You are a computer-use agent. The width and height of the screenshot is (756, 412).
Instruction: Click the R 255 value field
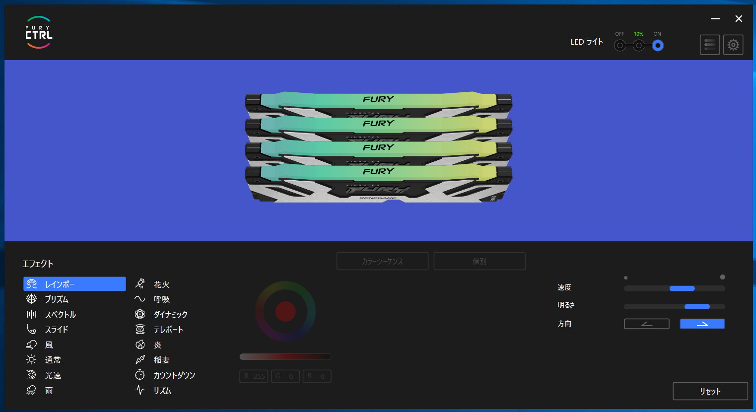[x=254, y=376]
